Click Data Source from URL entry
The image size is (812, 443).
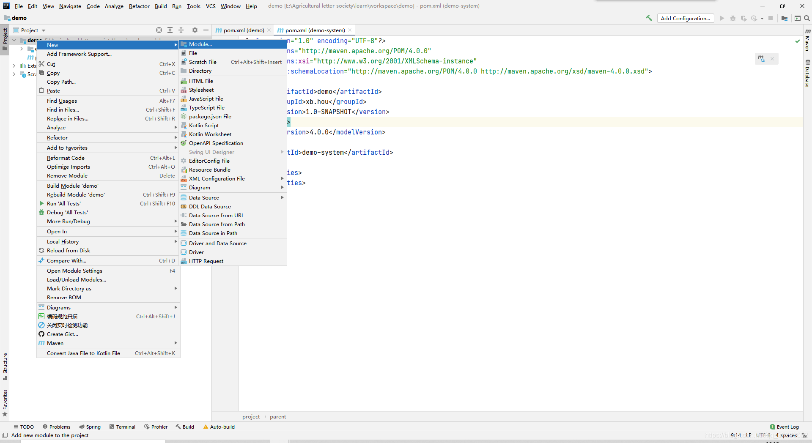tap(233, 215)
